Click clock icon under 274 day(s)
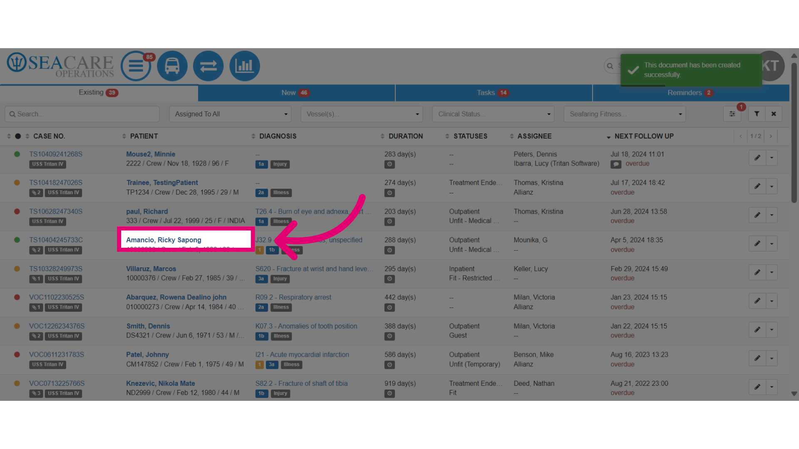Image resolution: width=799 pixels, height=449 pixels. (390, 193)
